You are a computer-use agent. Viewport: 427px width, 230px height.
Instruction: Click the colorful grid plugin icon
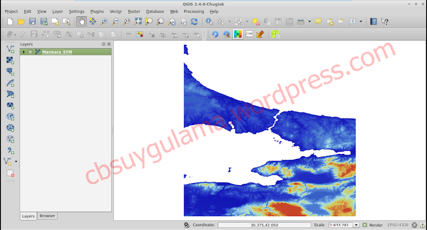click(238, 34)
